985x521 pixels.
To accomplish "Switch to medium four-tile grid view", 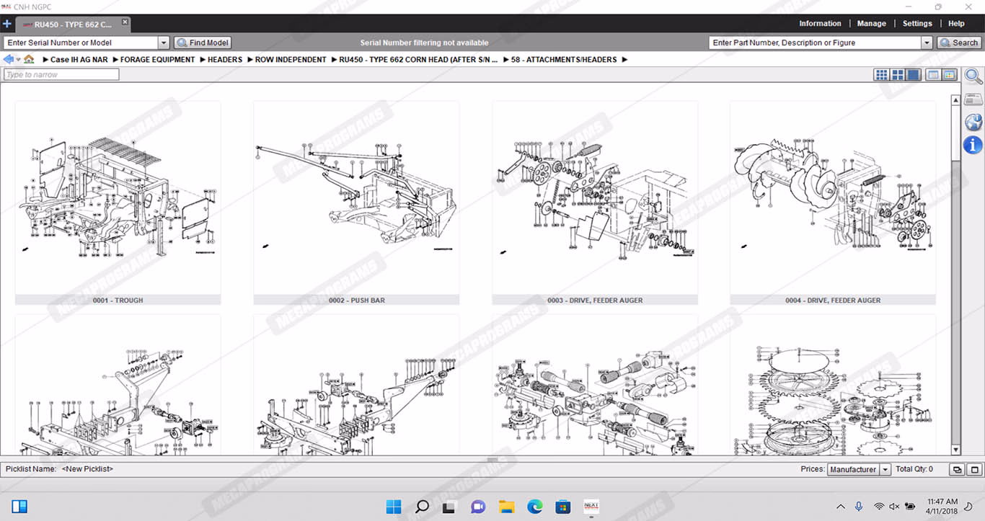I will click(898, 75).
